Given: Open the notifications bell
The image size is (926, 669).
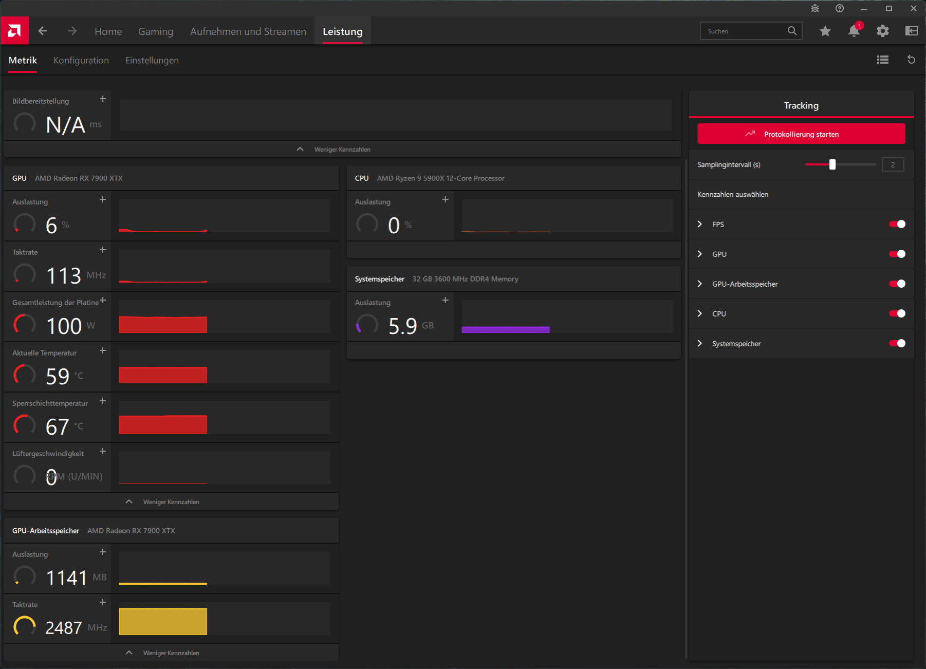Looking at the screenshot, I should [x=854, y=31].
